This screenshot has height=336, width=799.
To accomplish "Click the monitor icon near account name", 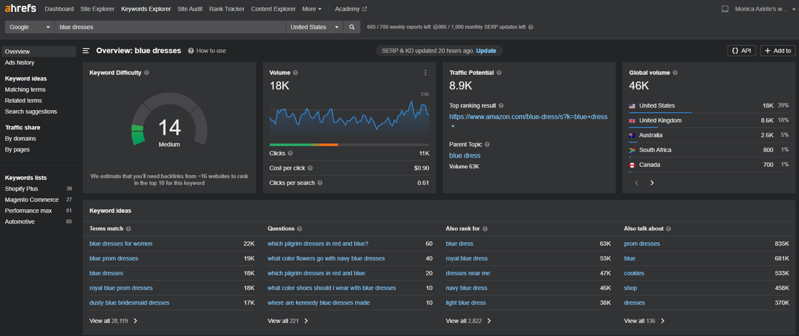I will point(725,9).
